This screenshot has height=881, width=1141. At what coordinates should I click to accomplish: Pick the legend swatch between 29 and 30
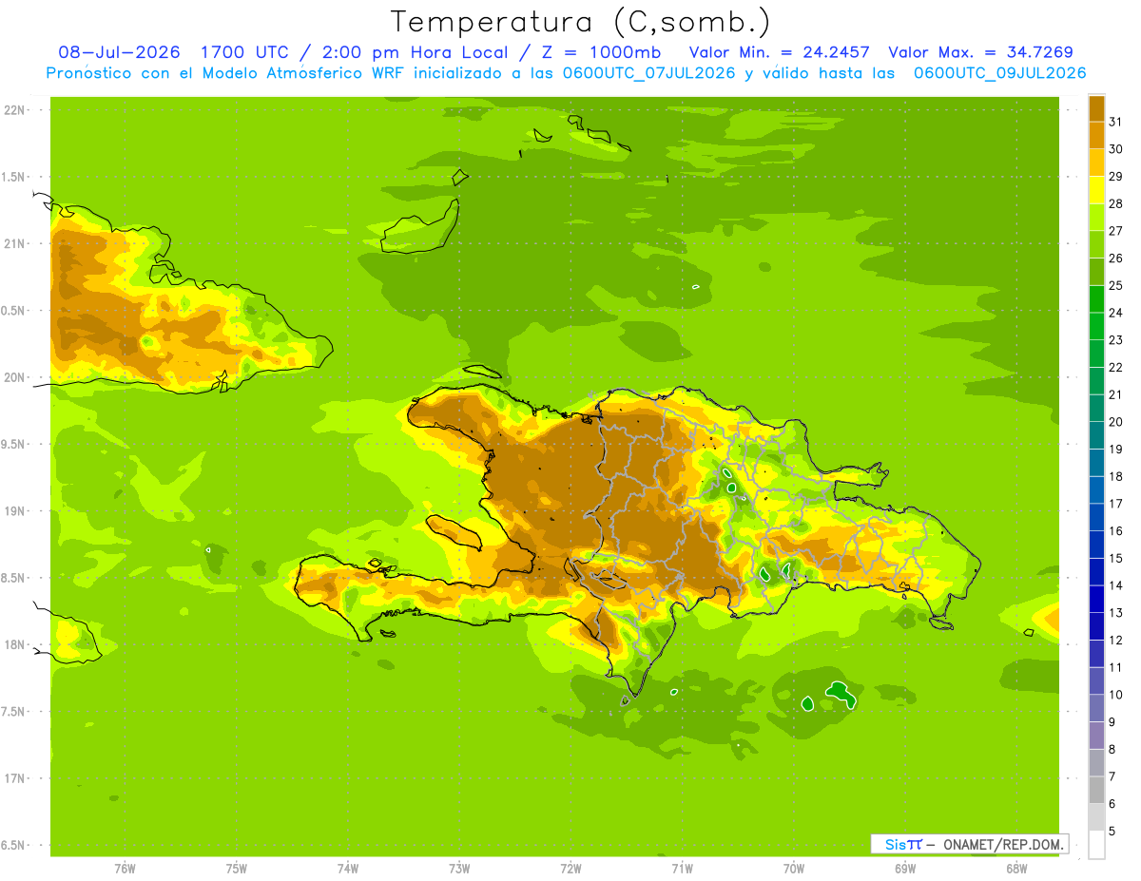(x=1096, y=163)
